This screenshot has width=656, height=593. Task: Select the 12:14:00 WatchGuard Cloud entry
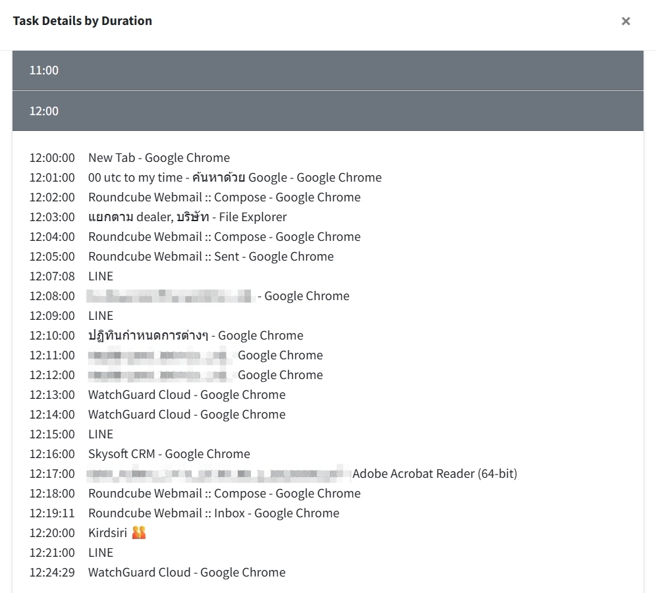pyautogui.click(x=157, y=415)
